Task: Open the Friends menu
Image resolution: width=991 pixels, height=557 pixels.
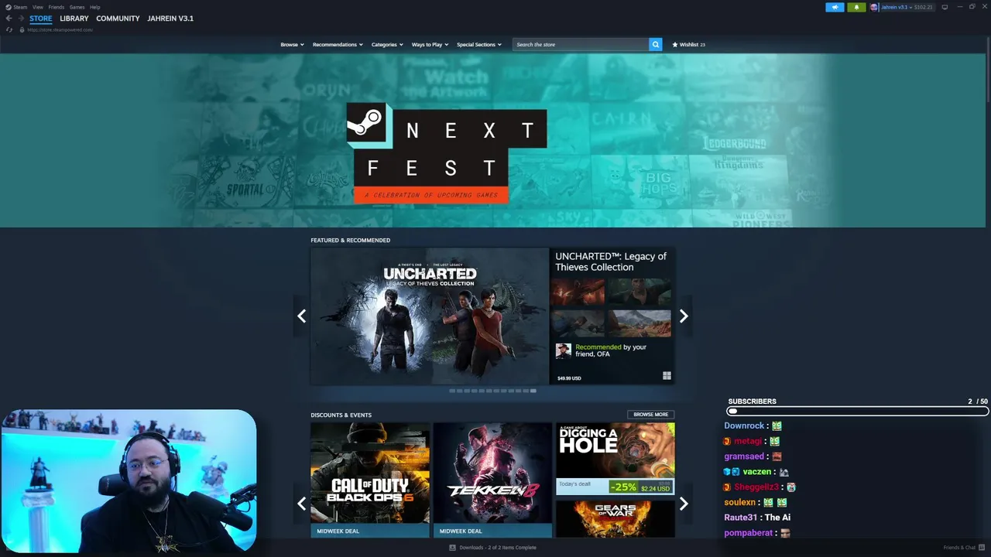Action: [57, 7]
